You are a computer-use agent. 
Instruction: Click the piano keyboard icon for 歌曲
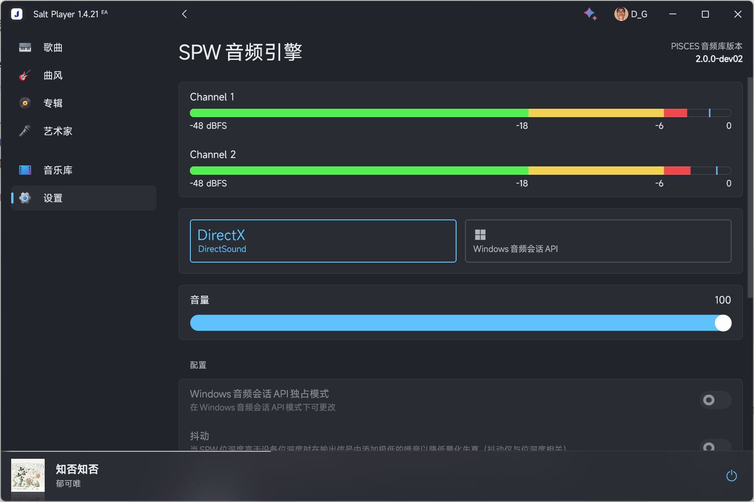click(25, 47)
